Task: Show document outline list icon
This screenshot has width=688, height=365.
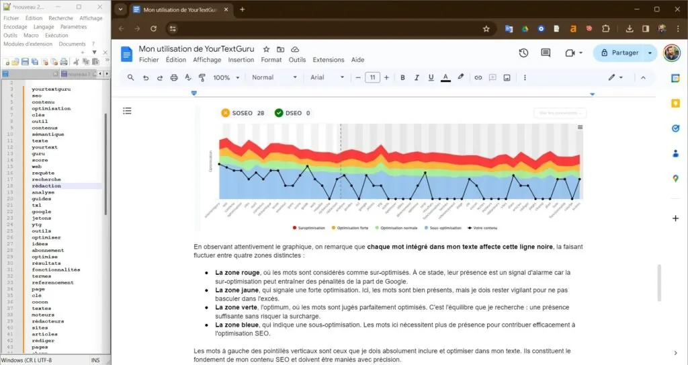Action: point(127,111)
